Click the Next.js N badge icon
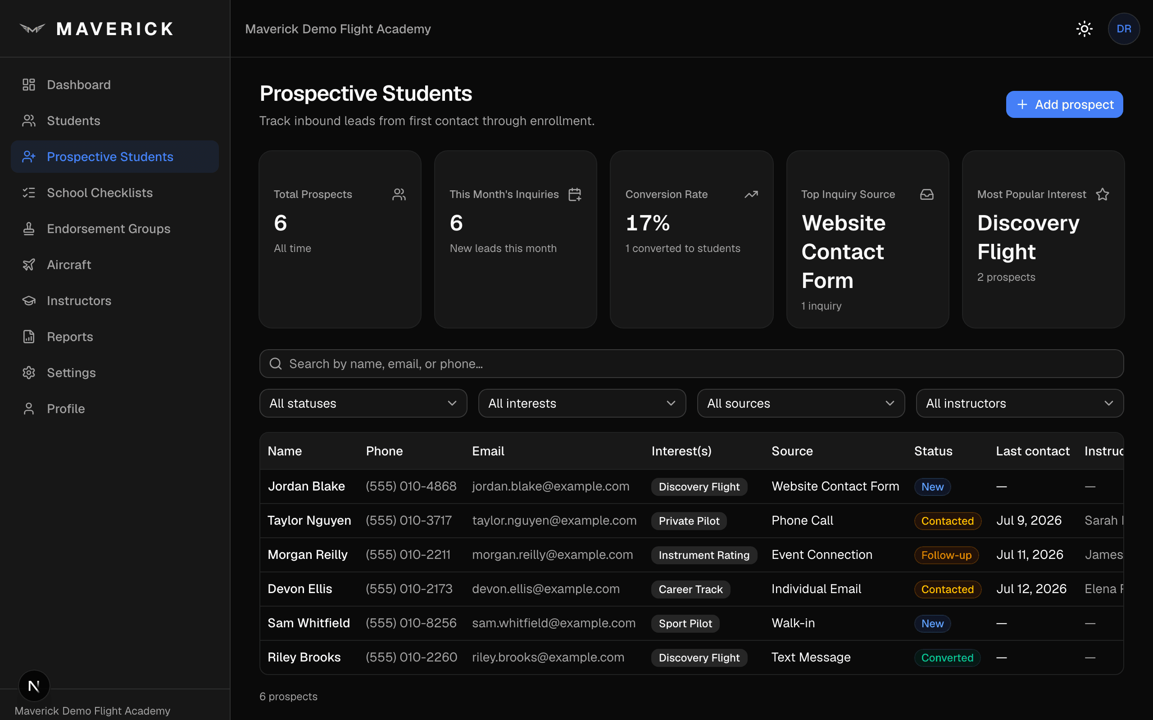This screenshot has width=1153, height=720. (x=34, y=686)
